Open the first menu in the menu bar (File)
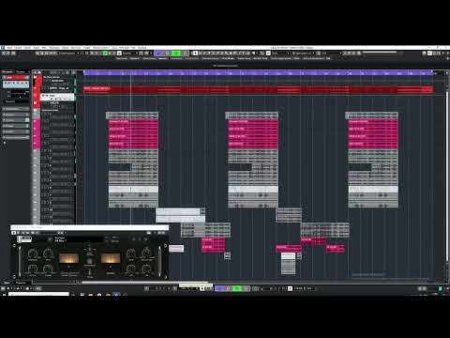 9,48
